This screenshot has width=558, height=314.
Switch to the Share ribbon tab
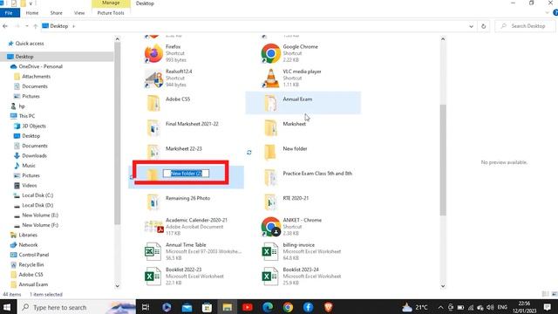coord(56,13)
